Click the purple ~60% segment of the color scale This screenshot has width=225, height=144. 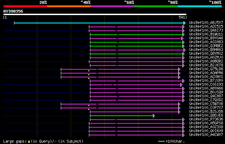click(x=112, y=6)
